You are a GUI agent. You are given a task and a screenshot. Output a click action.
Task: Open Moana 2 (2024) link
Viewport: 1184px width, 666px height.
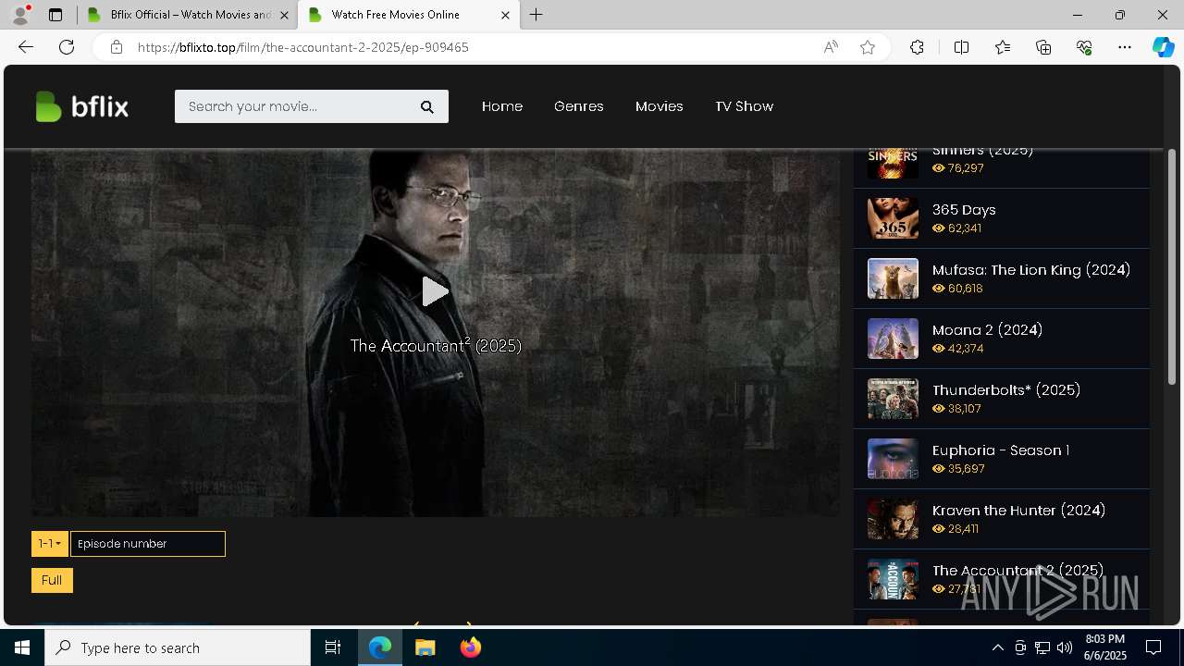(988, 330)
